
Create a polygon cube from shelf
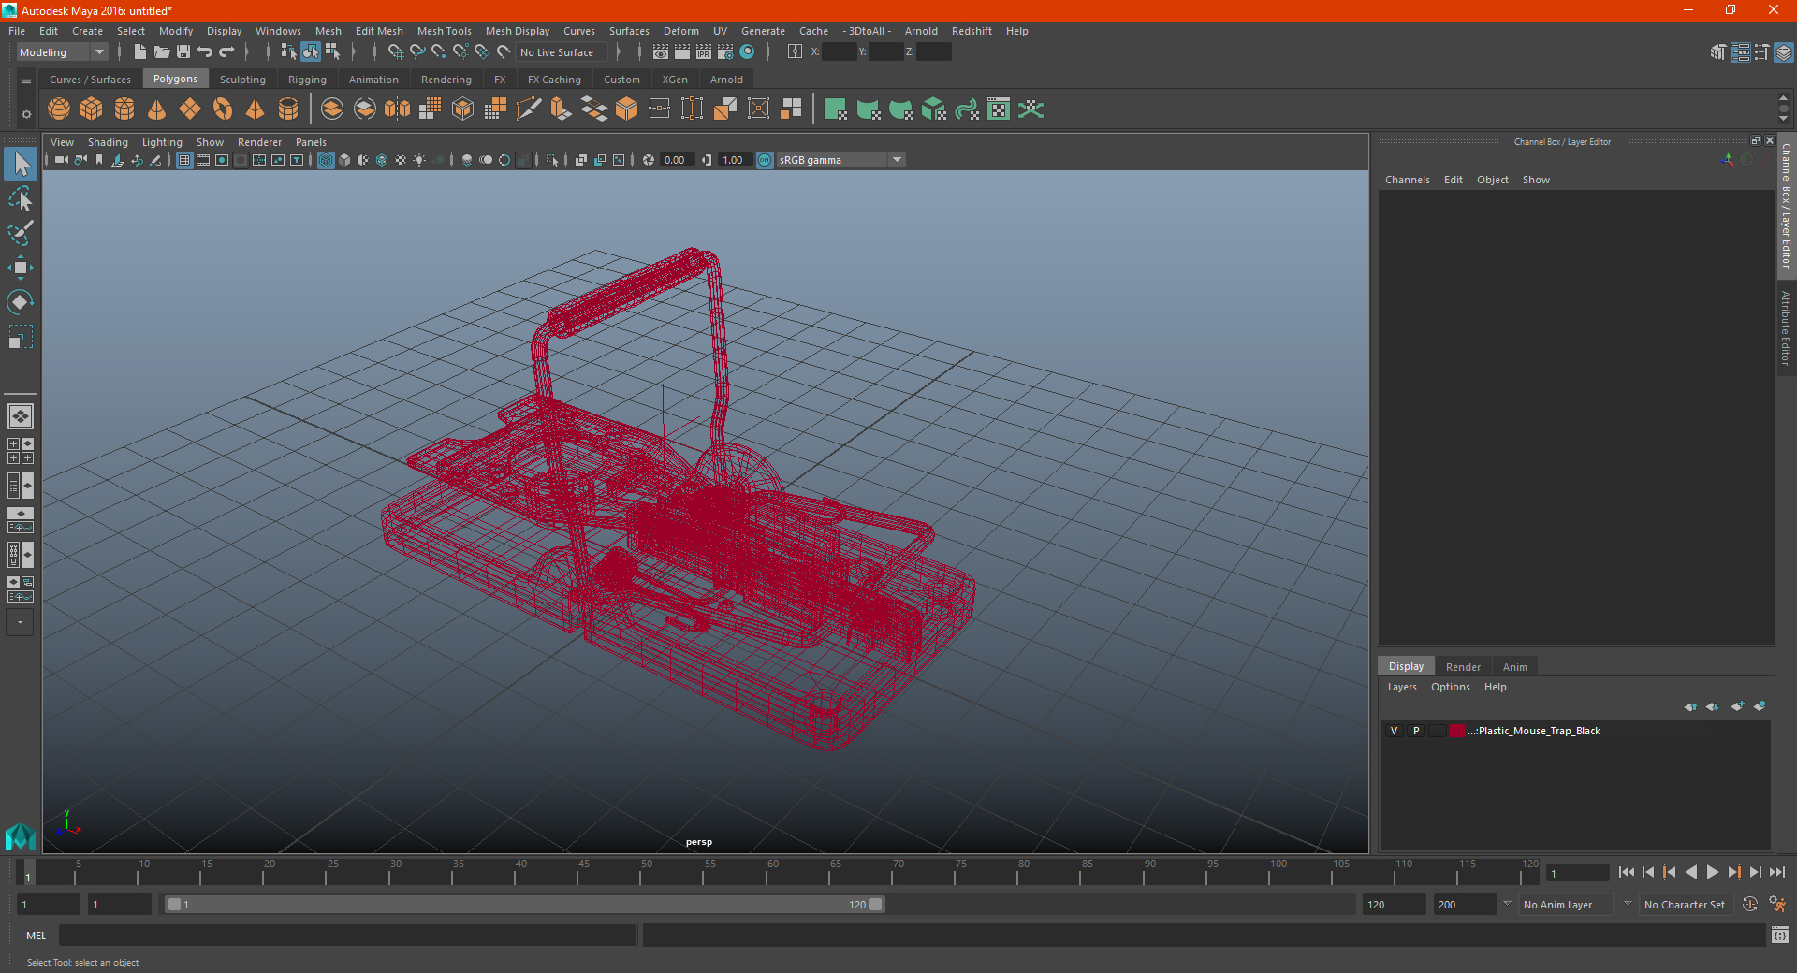coord(92,109)
